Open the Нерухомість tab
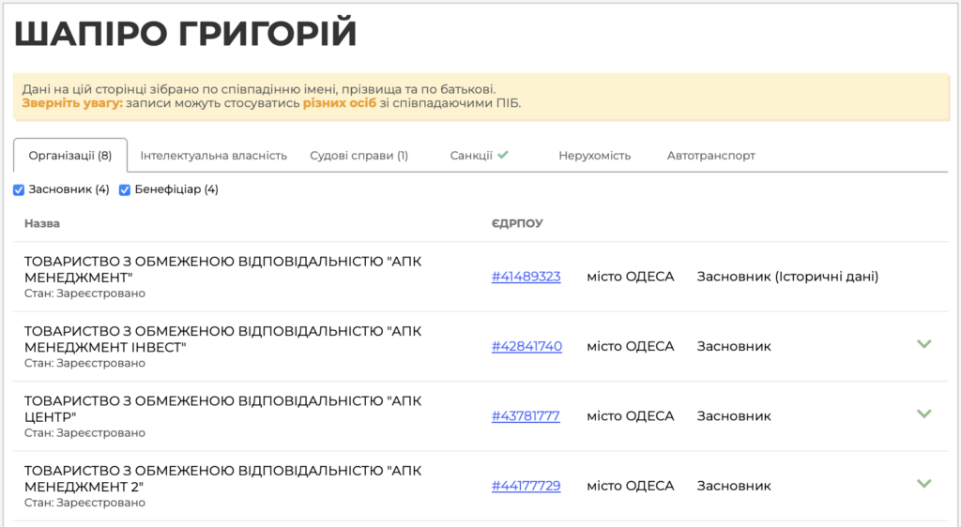The width and height of the screenshot is (961, 527). pyautogui.click(x=594, y=156)
